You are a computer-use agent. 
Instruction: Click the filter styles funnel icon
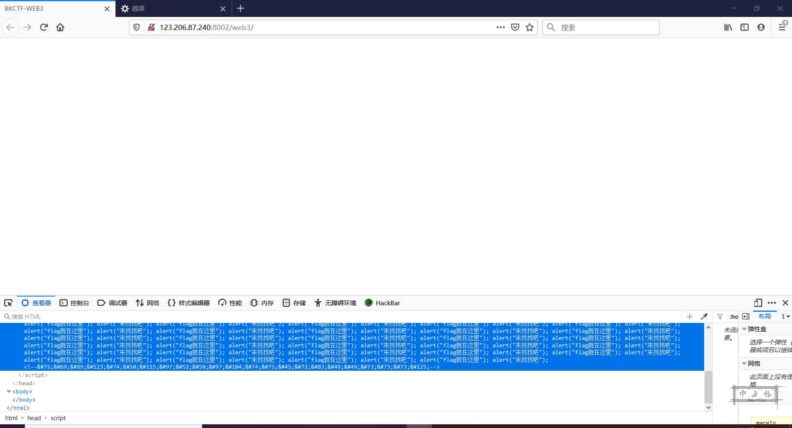pos(720,316)
